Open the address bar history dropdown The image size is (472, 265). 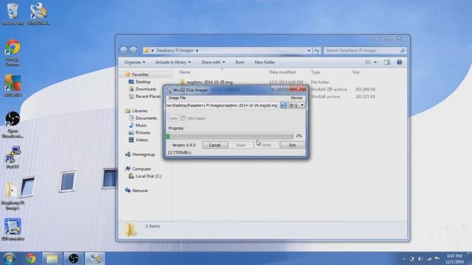[309, 51]
